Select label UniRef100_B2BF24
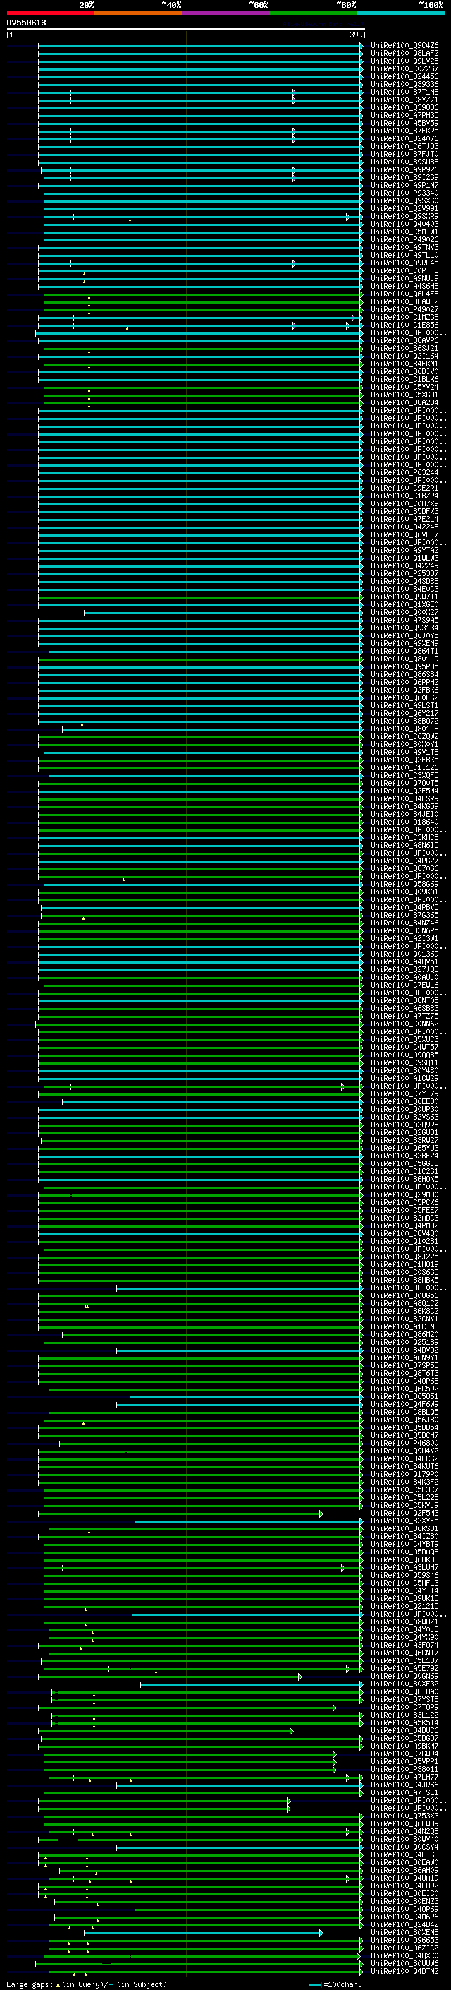This screenshot has height=1990, width=451. pyautogui.click(x=404, y=1156)
